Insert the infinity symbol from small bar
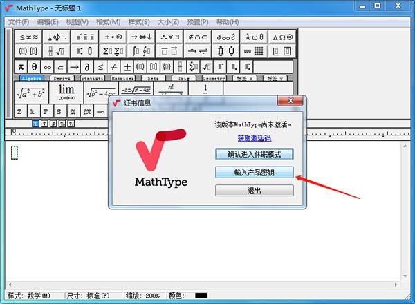This screenshot has height=304, width=415. point(47,67)
